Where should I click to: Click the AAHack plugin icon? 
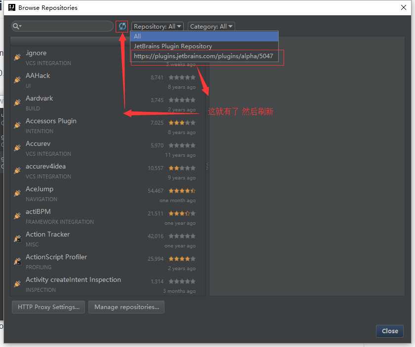17,79
